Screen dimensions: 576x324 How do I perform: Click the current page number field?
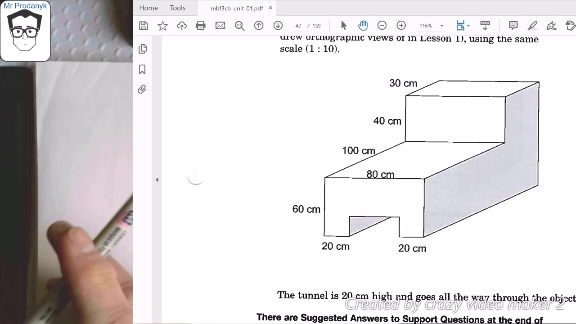point(298,26)
